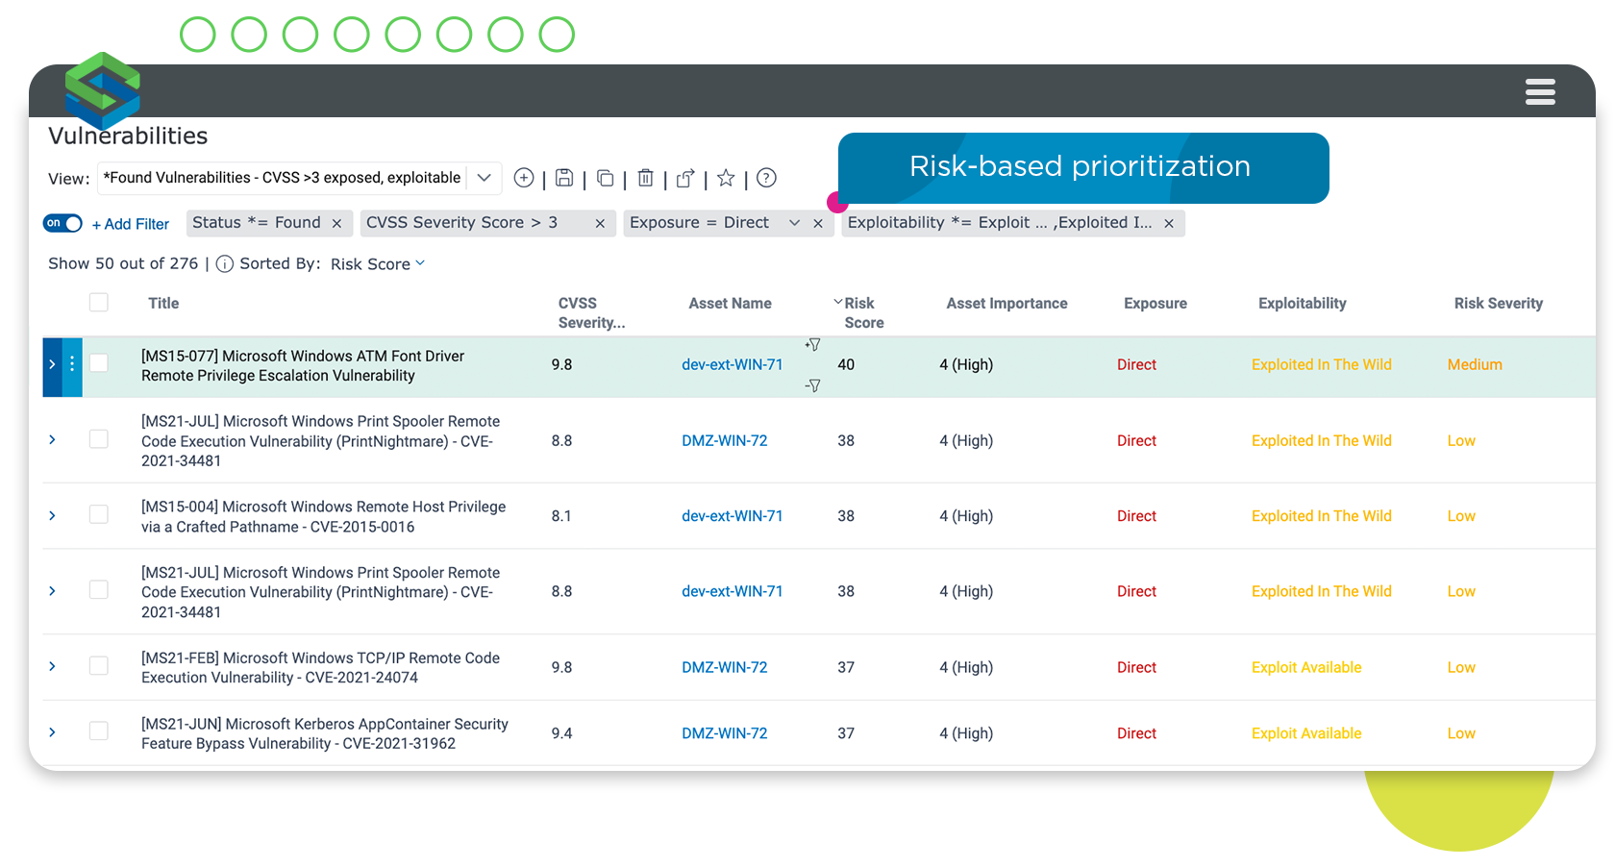Open help via question mark icon
This screenshot has height=867, width=1615.
click(766, 178)
